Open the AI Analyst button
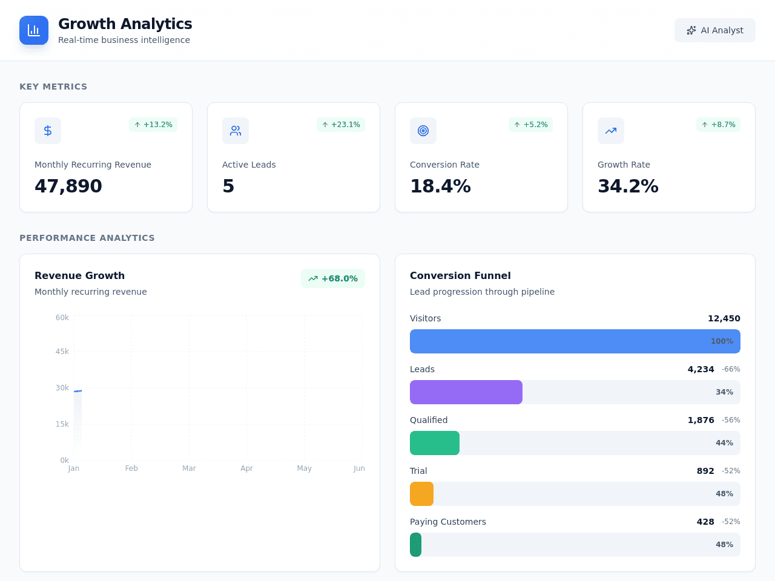 coord(715,30)
